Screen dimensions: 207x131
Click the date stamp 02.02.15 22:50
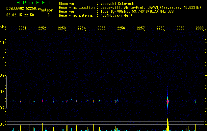20,15
